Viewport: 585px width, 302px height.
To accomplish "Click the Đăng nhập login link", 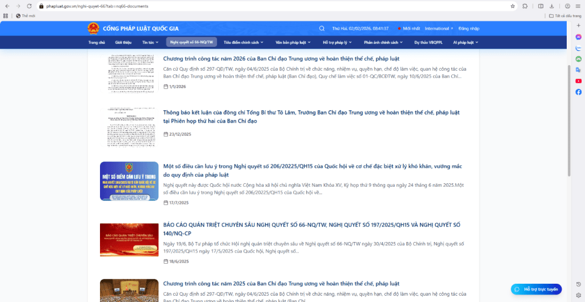I will point(468,29).
